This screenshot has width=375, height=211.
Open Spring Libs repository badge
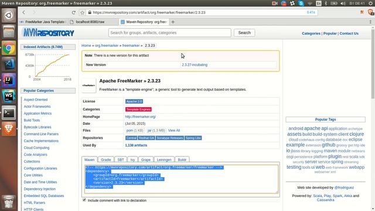(193, 138)
